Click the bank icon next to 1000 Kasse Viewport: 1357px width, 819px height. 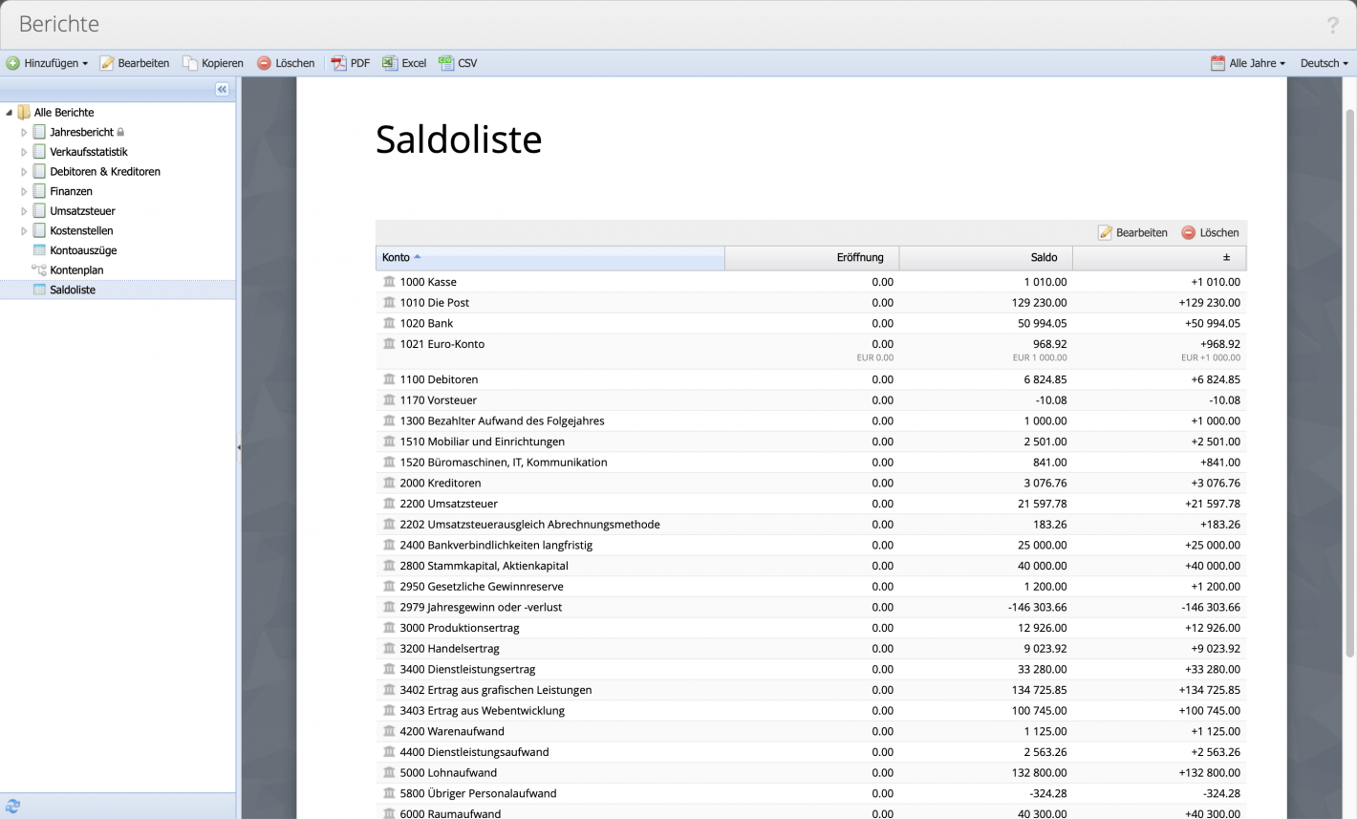click(389, 282)
